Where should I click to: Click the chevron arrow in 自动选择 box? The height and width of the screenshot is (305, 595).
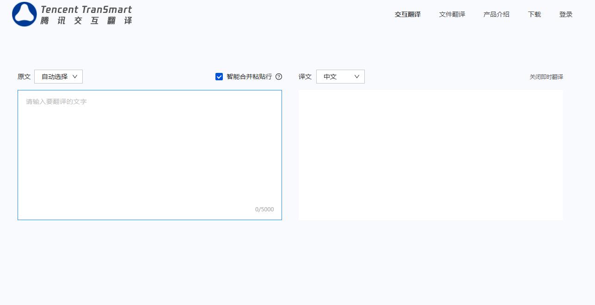(75, 77)
